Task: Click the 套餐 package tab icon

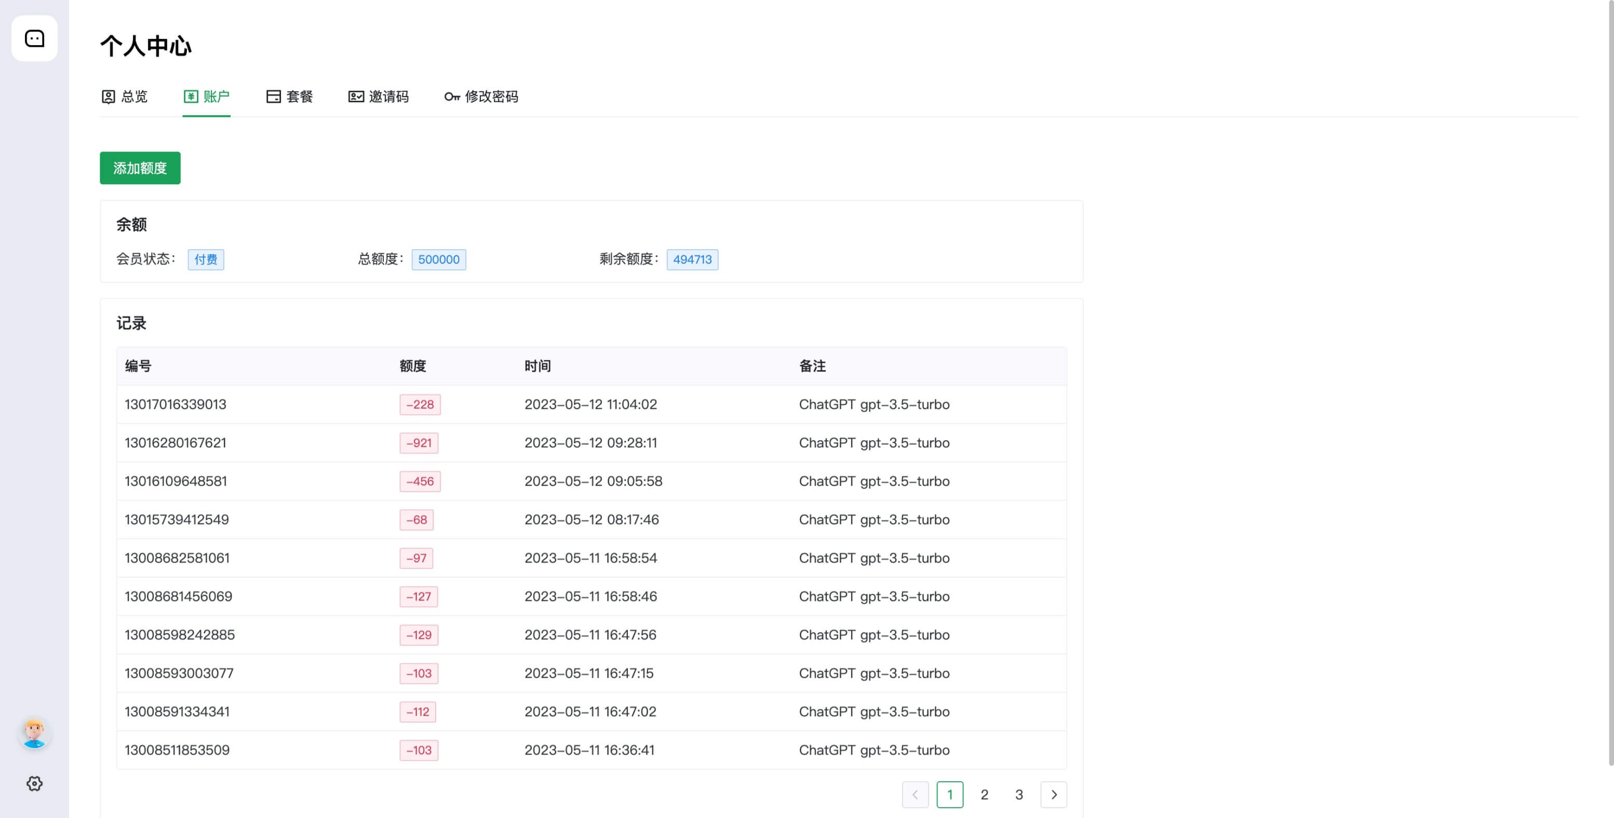Action: [x=273, y=97]
